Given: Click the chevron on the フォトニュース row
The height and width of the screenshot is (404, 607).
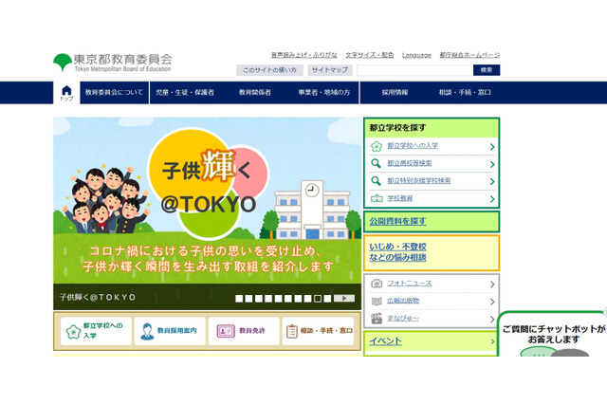Looking at the screenshot, I should [492, 285].
